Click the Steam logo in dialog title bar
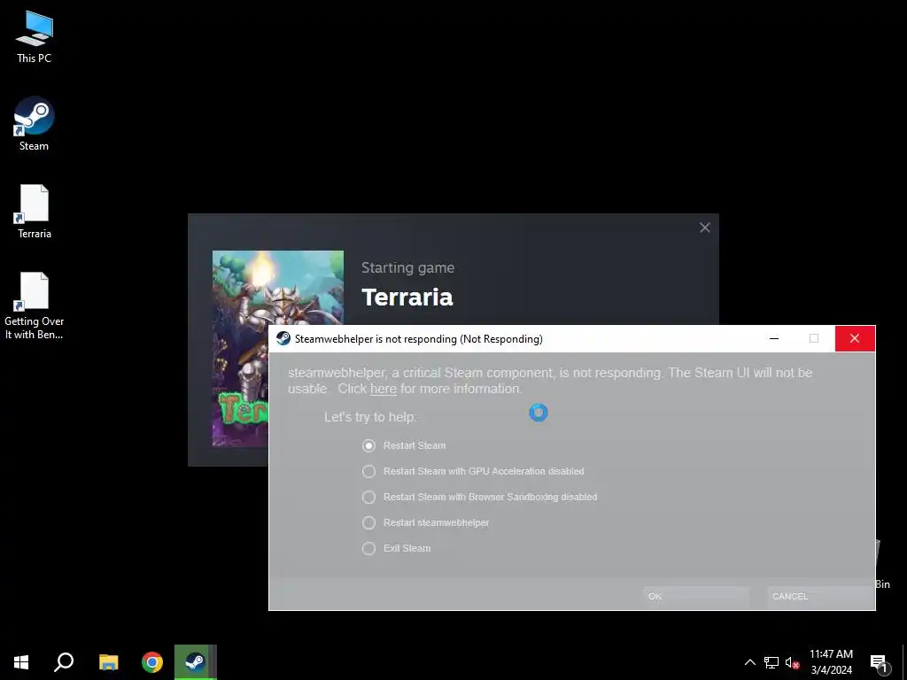The image size is (907, 680). click(x=283, y=339)
